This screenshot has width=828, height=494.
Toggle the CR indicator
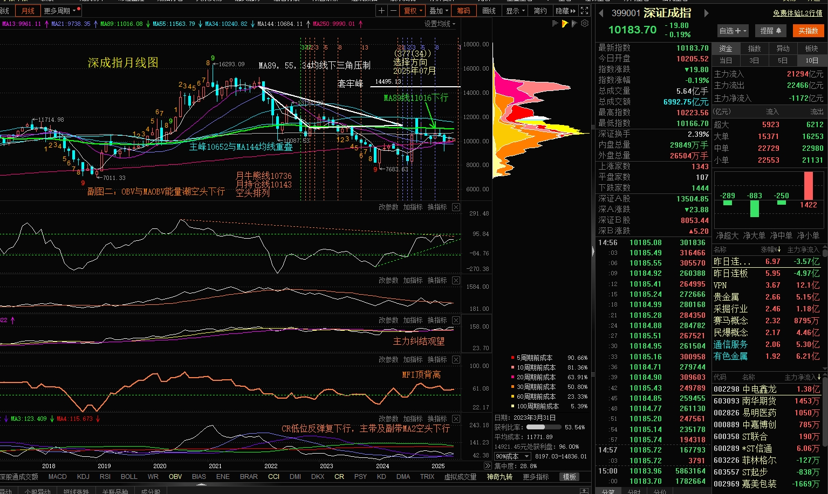point(339,477)
